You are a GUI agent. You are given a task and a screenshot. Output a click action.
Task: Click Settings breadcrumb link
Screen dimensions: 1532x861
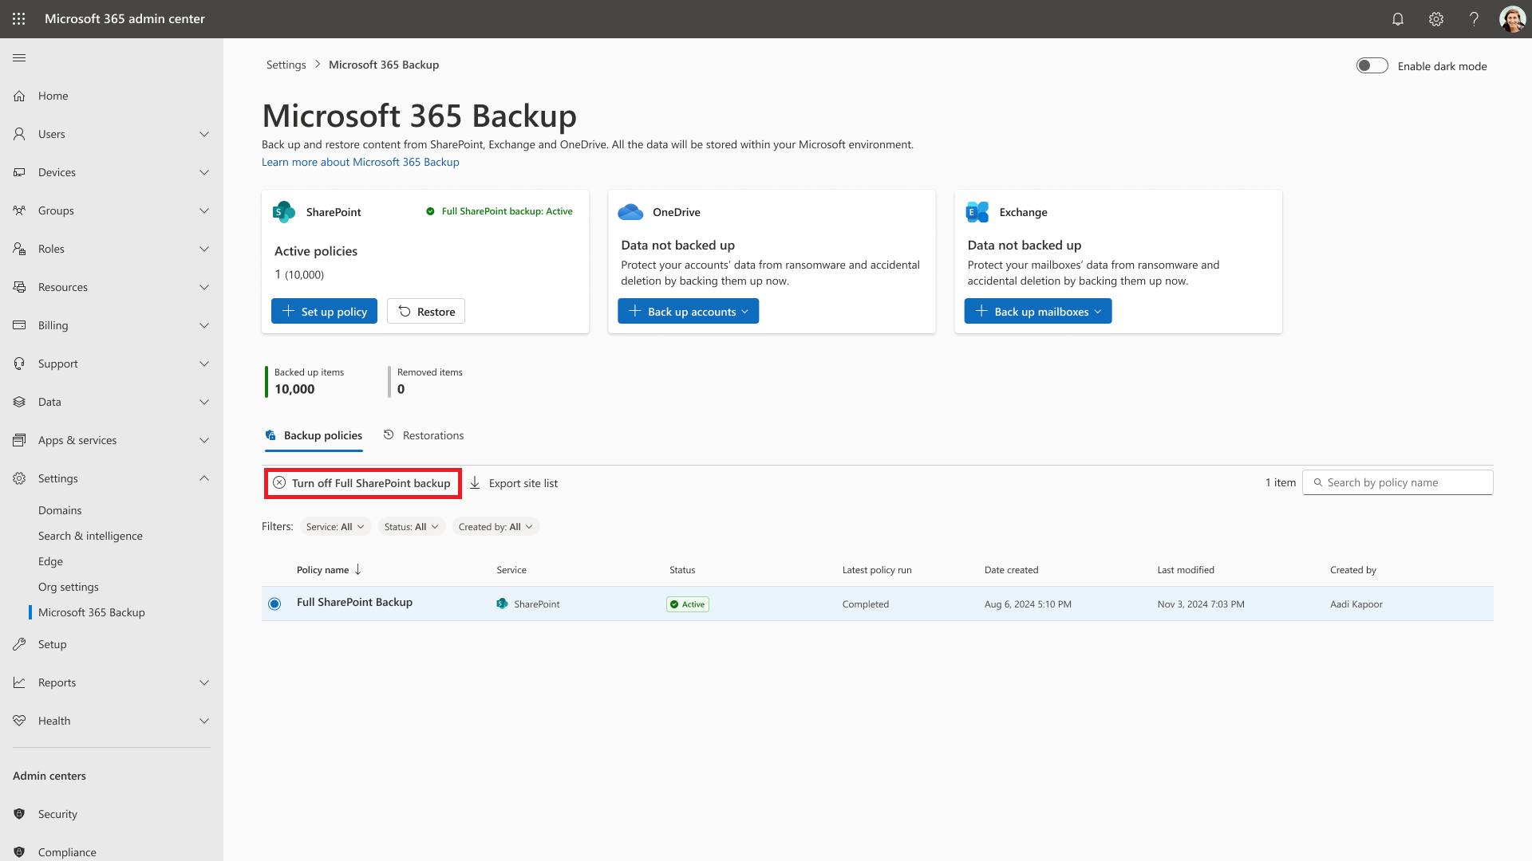coord(286,65)
